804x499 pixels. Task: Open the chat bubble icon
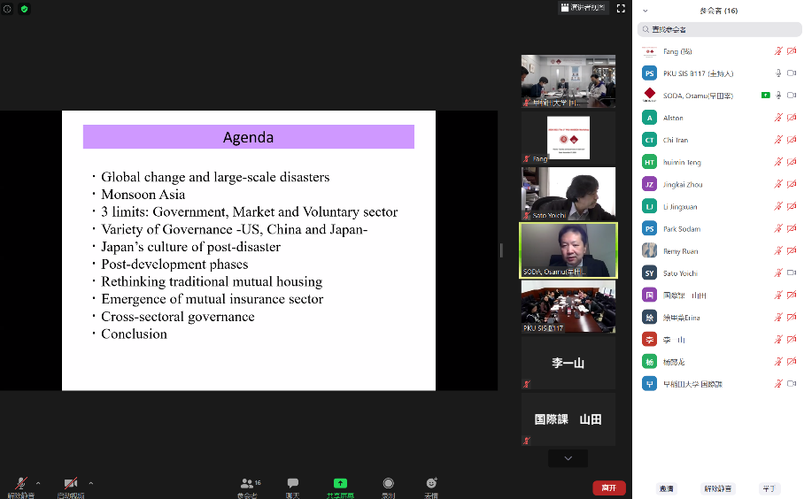click(293, 484)
